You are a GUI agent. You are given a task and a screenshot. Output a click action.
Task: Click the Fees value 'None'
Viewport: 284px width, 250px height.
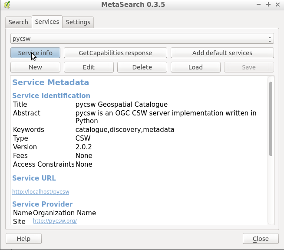click(x=84, y=156)
